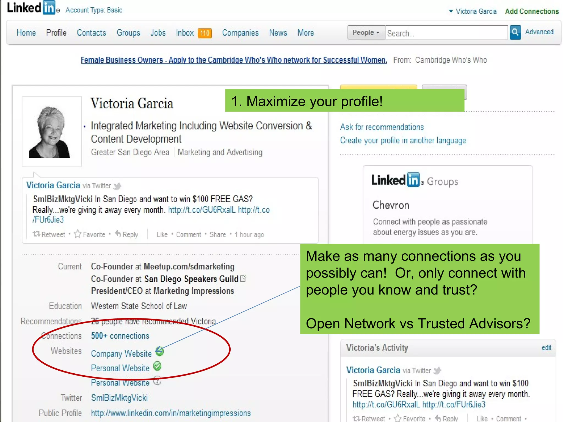The width and height of the screenshot is (563, 422).
Task: Click the edit icon beside San Diego Speakers Guild
Action: pos(243,278)
